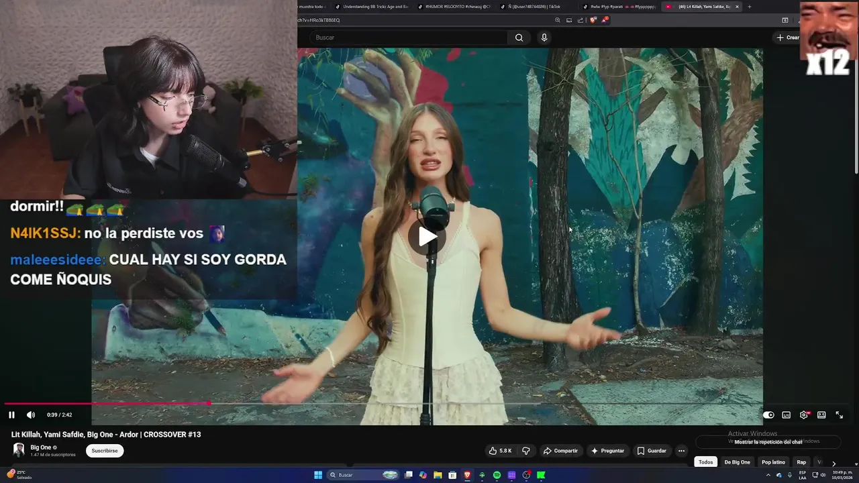The height and width of the screenshot is (483, 859).
Task: Select the De Big One chip
Action: tap(737, 462)
